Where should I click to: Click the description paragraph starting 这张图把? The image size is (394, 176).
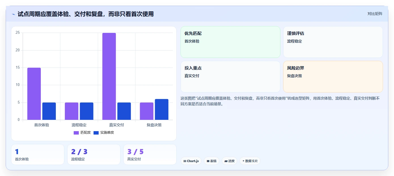[x=280, y=101]
